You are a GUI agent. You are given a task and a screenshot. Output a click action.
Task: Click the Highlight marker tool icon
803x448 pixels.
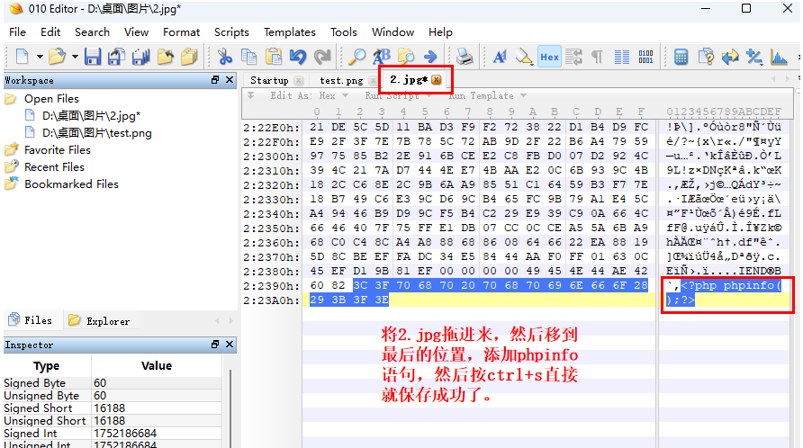524,57
